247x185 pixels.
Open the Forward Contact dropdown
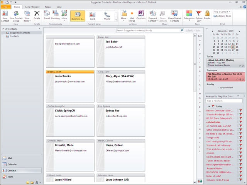(153, 16)
